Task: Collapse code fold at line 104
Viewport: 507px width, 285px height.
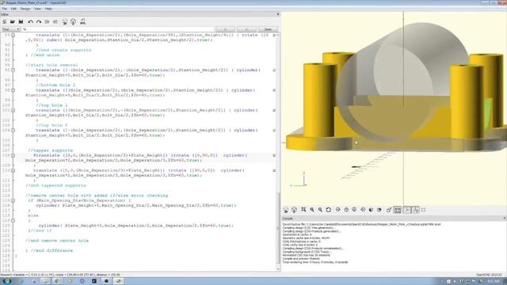Action: 13,130
